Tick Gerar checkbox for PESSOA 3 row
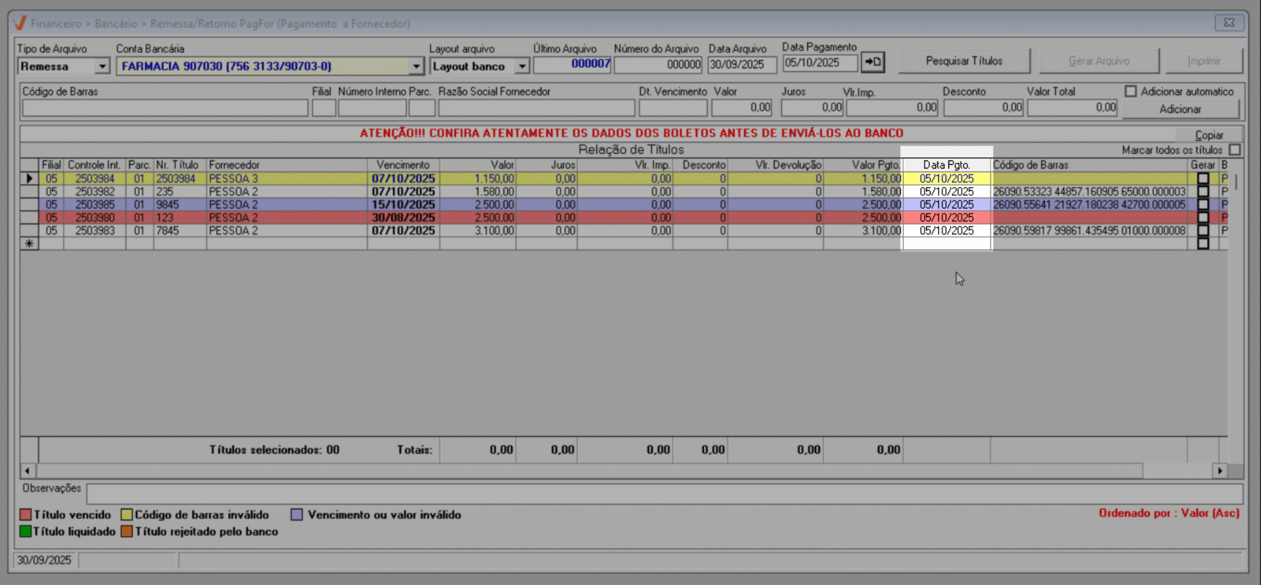The width and height of the screenshot is (1261, 585). (1202, 178)
